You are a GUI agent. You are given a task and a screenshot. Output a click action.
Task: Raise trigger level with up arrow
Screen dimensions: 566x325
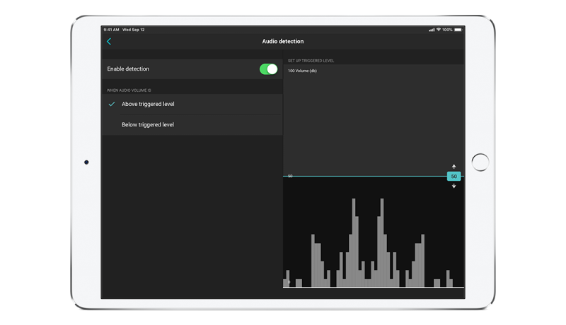tap(454, 167)
